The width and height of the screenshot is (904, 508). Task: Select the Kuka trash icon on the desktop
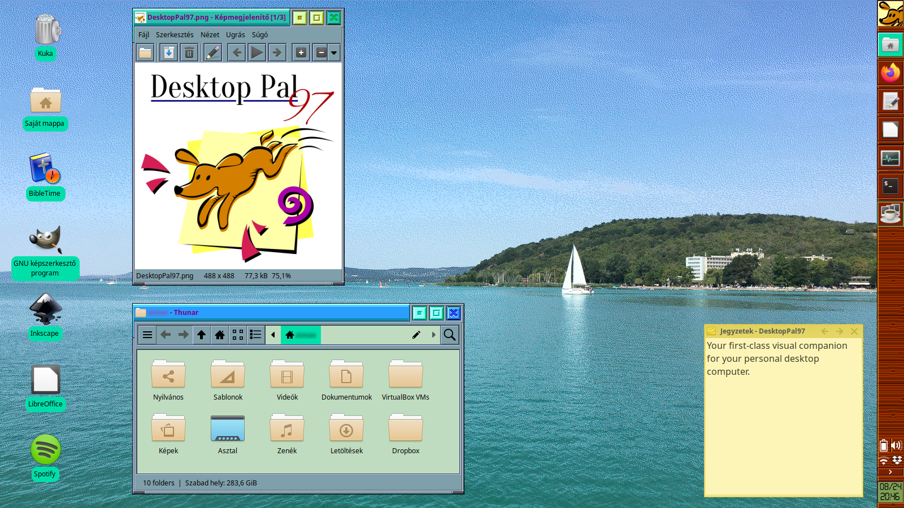click(45, 37)
